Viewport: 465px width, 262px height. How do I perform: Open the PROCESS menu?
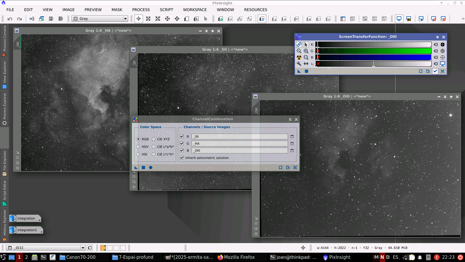(141, 10)
